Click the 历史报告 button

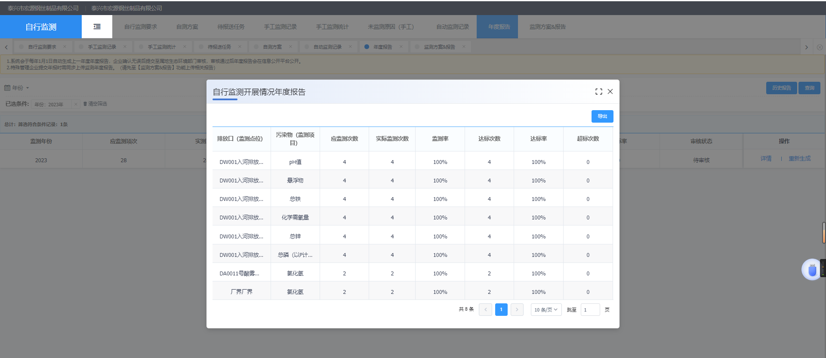(781, 88)
